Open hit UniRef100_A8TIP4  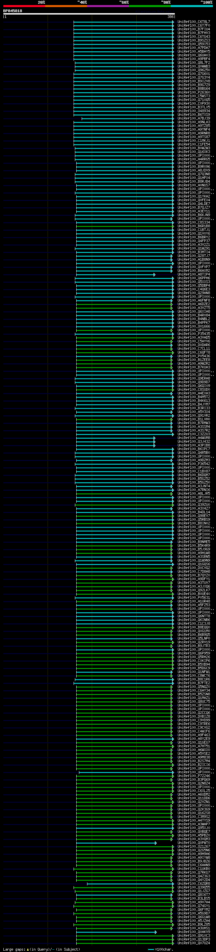[x=194, y=275]
